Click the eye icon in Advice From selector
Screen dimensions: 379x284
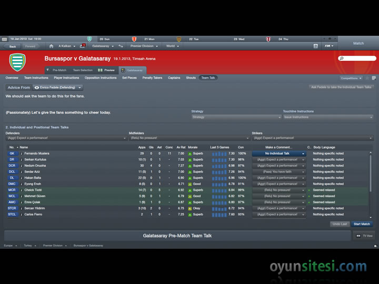click(37, 88)
